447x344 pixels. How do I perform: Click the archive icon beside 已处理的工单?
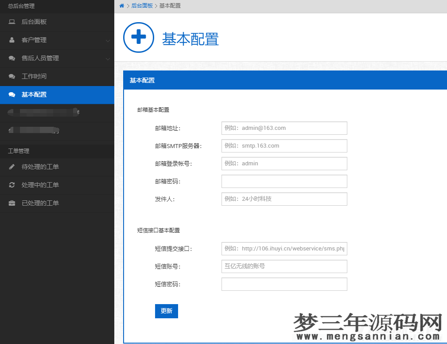(11, 203)
